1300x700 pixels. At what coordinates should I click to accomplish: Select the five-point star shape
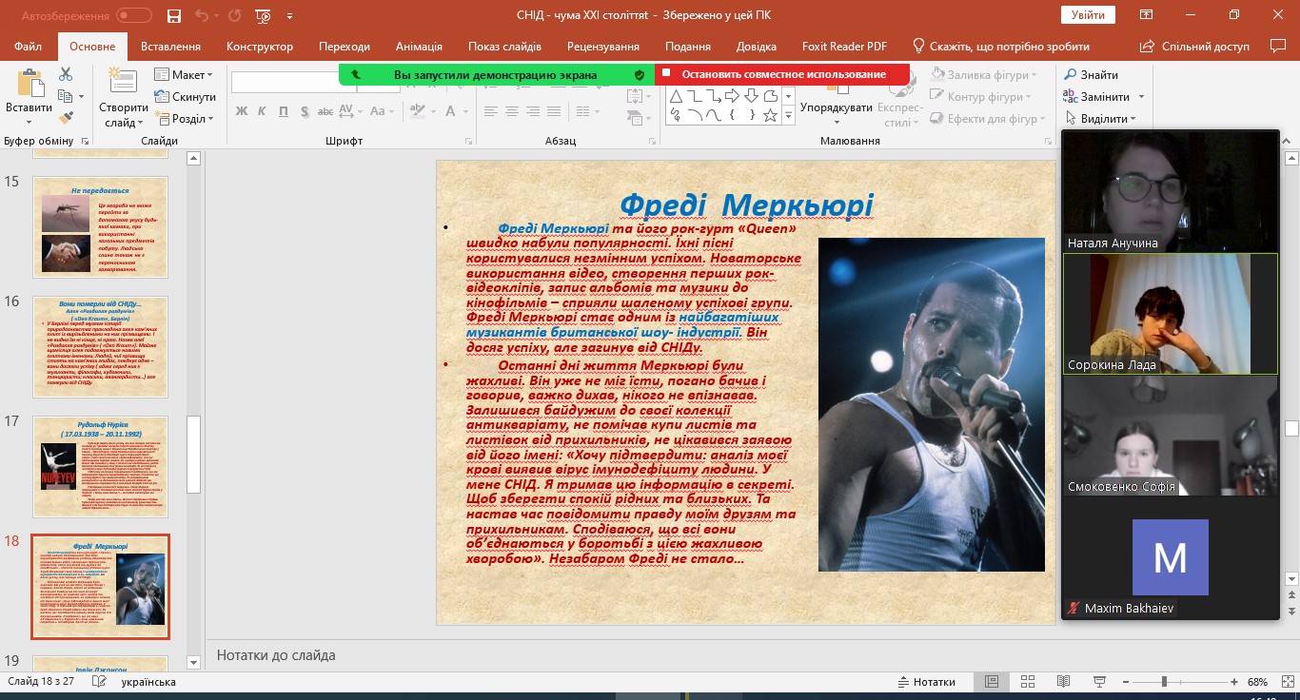click(770, 115)
